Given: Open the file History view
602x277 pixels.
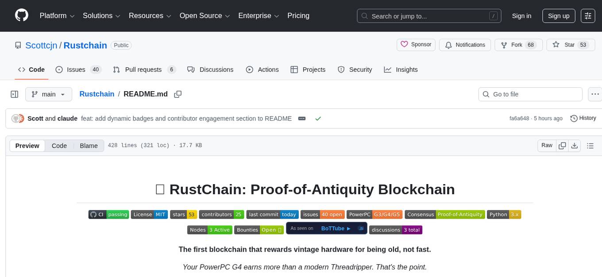Looking at the screenshot, I should [583, 118].
